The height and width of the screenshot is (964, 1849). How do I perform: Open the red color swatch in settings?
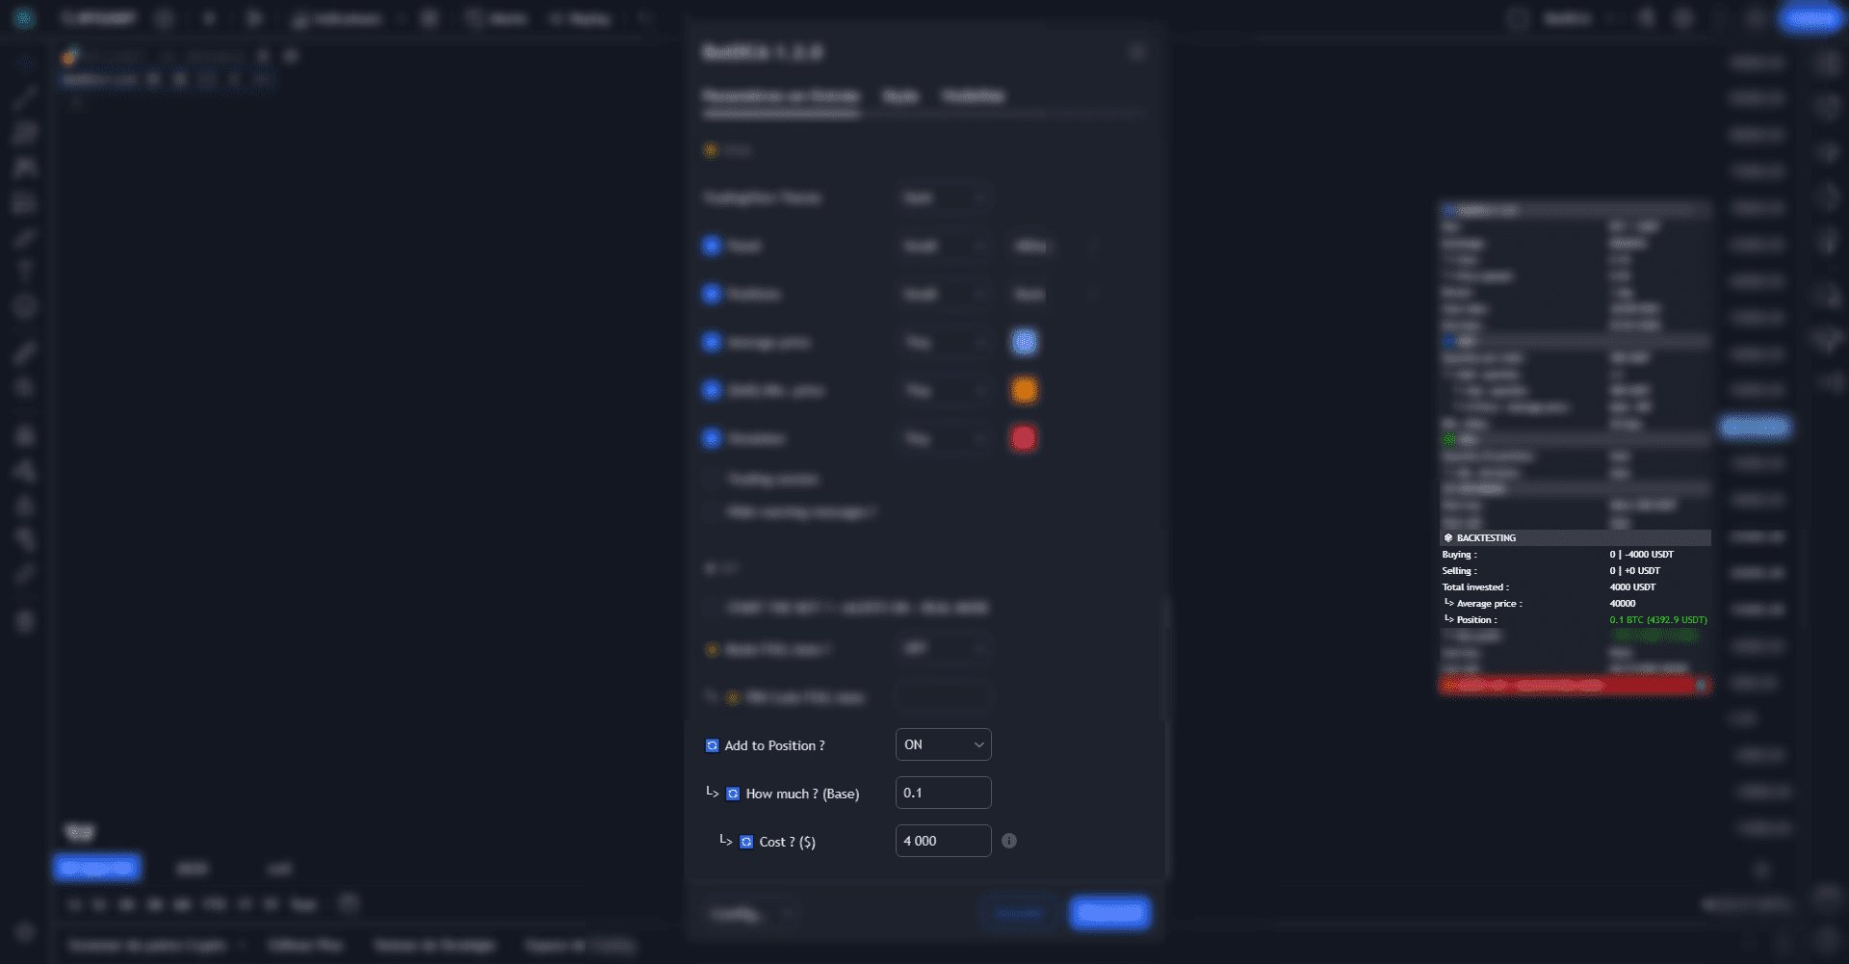click(x=1023, y=438)
